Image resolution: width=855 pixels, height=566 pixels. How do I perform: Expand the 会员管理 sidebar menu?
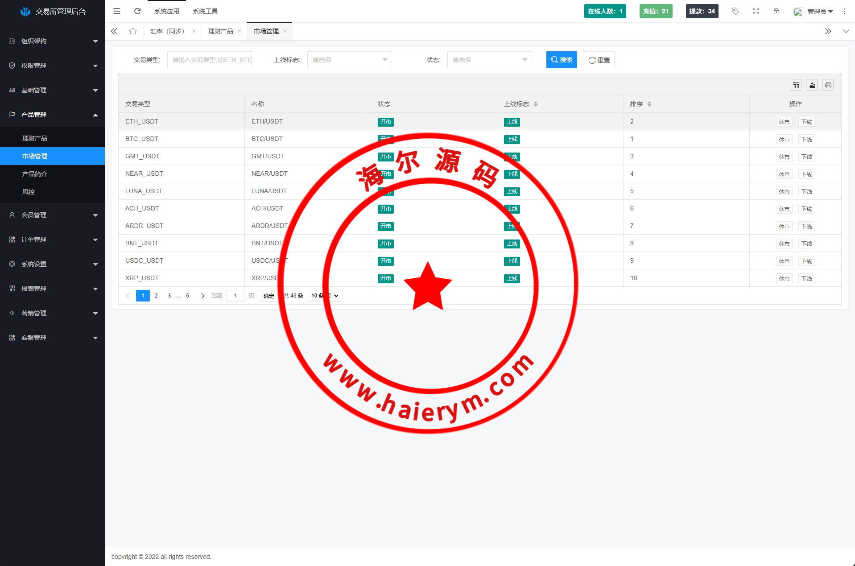pyautogui.click(x=52, y=215)
